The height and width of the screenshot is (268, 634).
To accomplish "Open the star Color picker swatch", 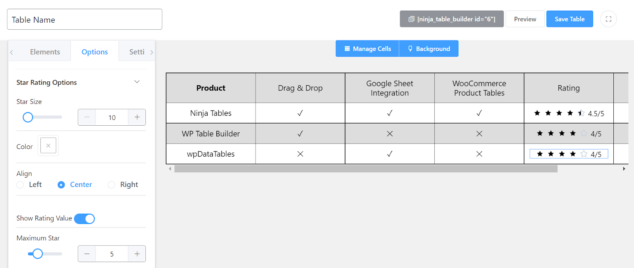I will tap(48, 145).
